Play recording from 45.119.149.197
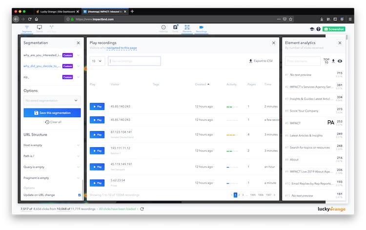Viewport: 366px width, 230px height. 97,167
